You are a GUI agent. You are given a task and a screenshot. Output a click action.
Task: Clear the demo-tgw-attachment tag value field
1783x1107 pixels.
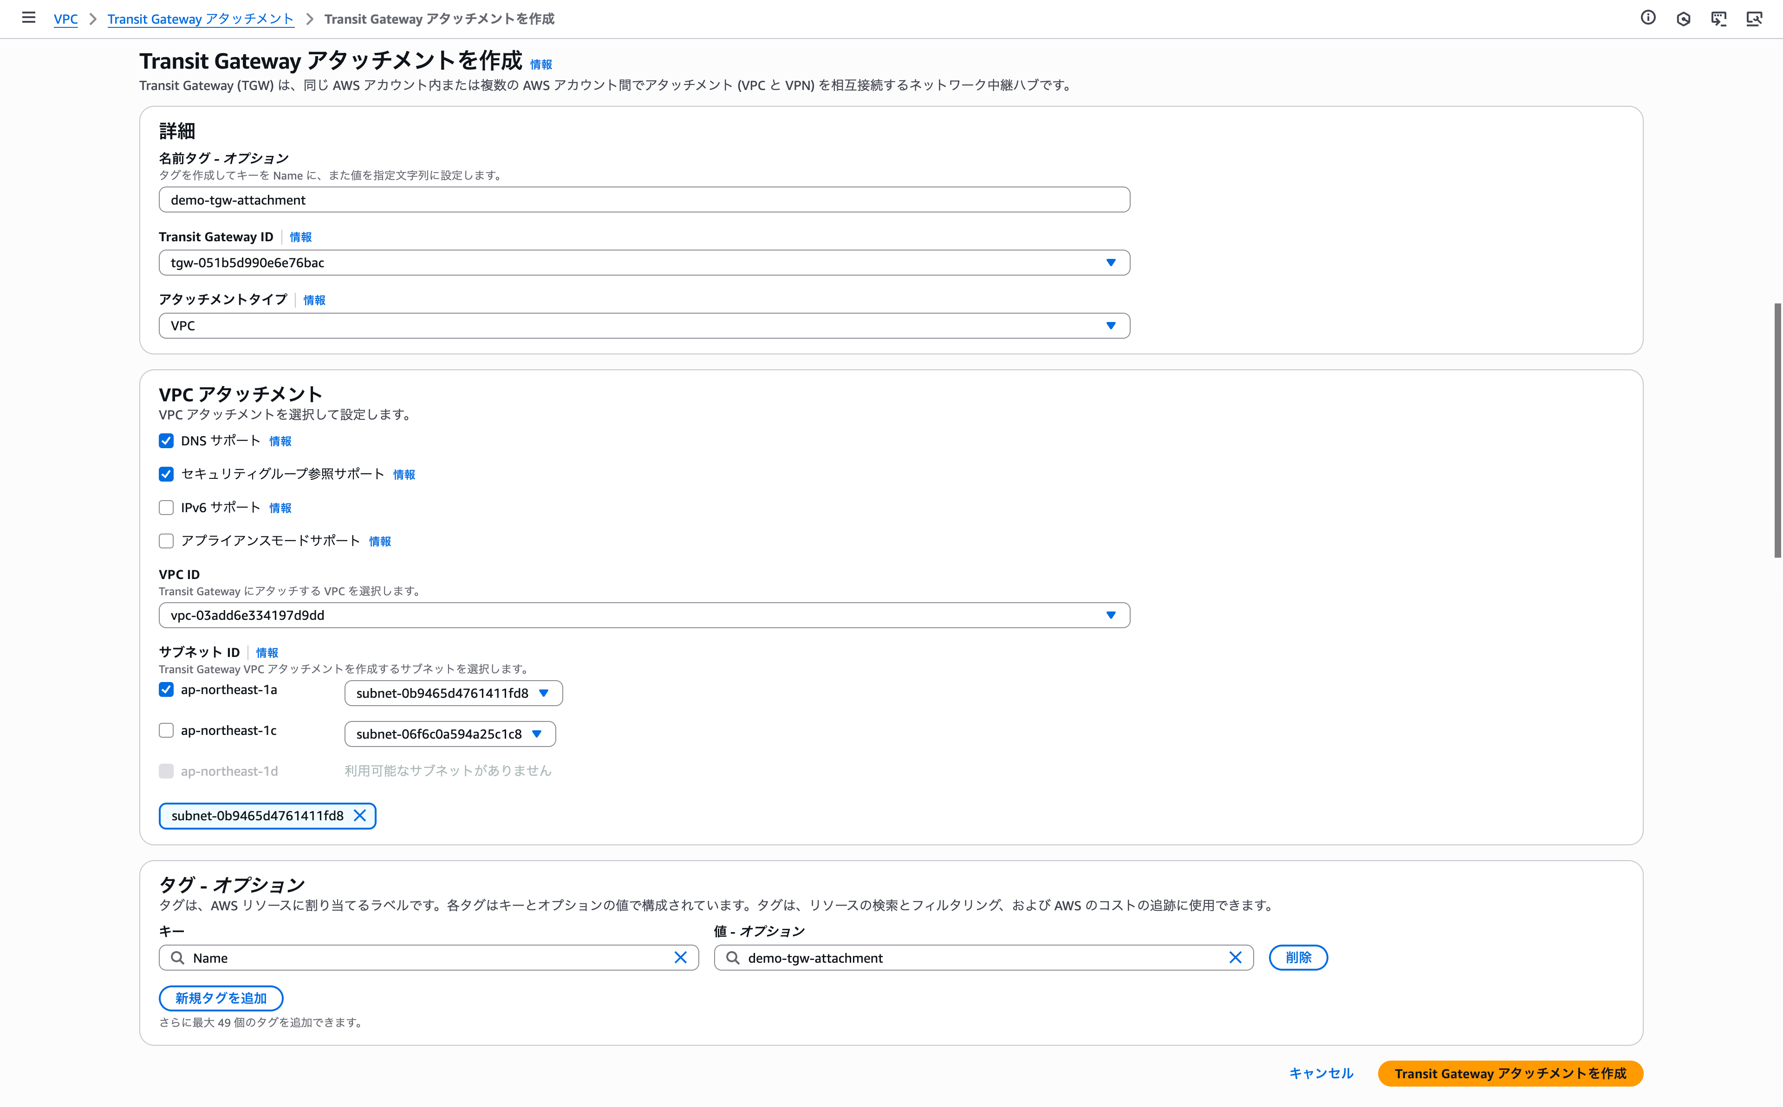tap(1235, 958)
